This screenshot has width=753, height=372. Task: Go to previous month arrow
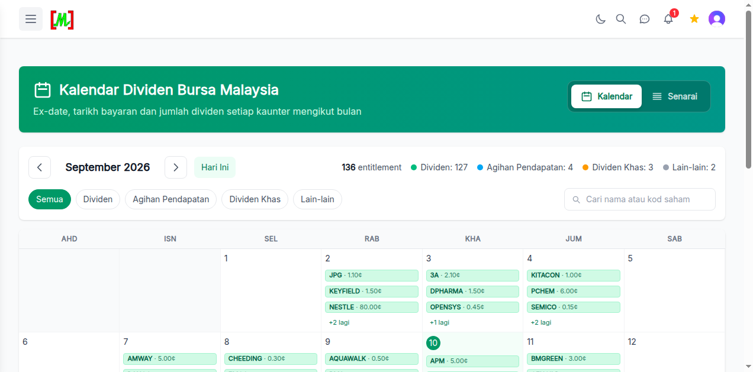pyautogui.click(x=40, y=167)
